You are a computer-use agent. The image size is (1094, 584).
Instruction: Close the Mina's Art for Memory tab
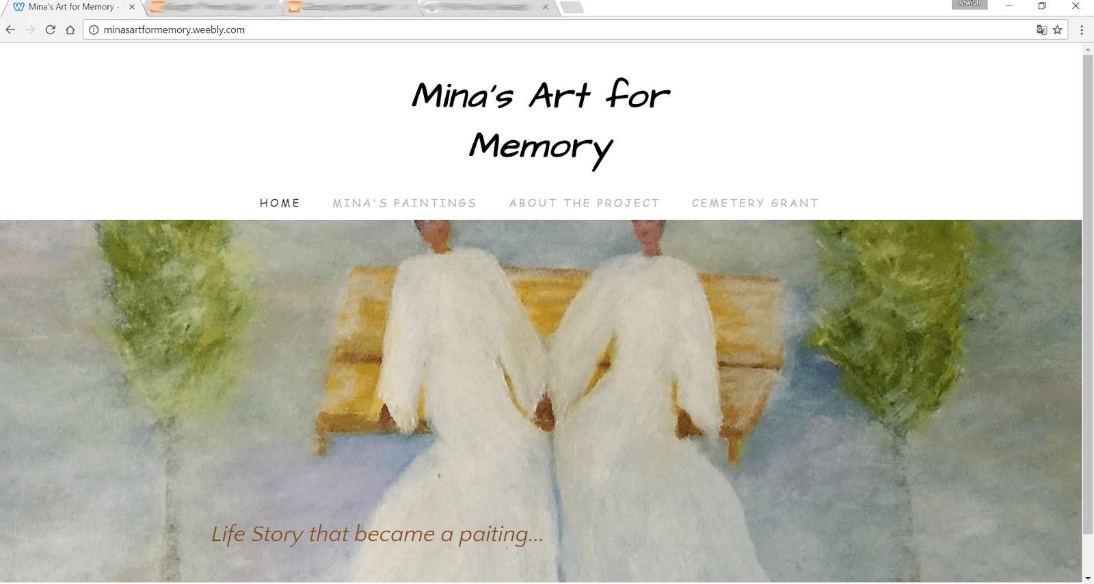point(132,7)
